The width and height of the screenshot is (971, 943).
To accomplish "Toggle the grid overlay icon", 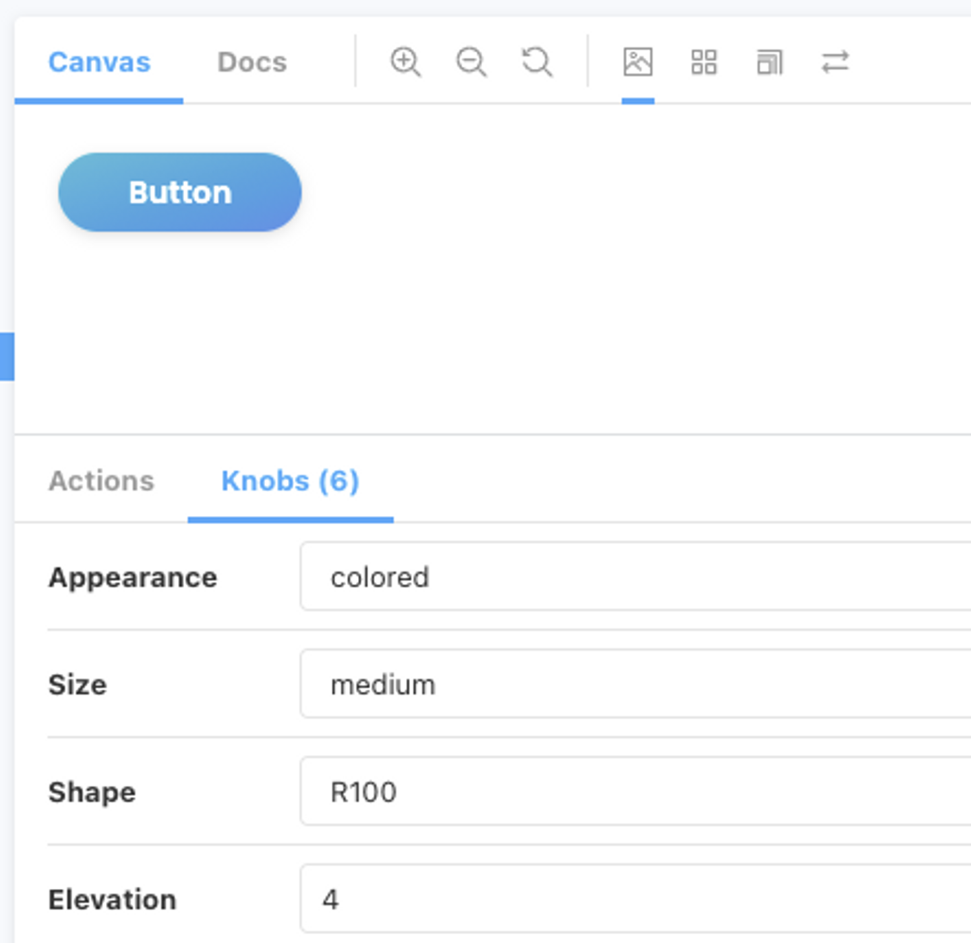I will click(703, 62).
